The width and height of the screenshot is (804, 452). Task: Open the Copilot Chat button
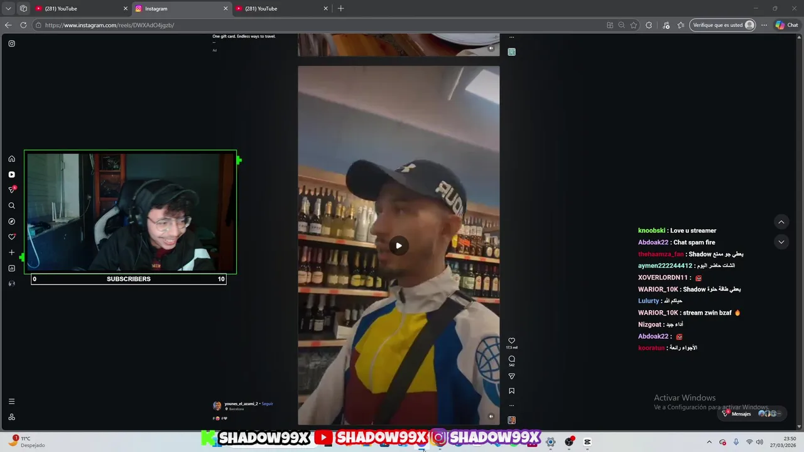(787, 25)
